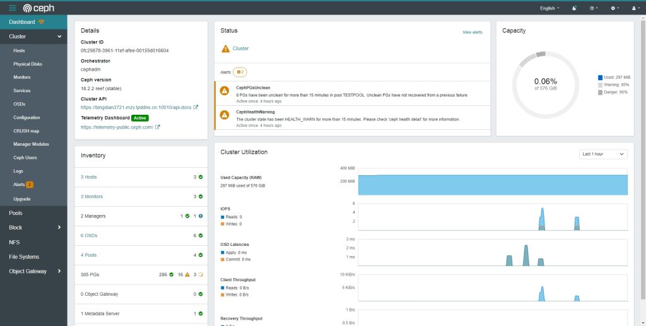Click external link icon after telemetry URL
The width and height of the screenshot is (646, 326).
(x=157, y=127)
